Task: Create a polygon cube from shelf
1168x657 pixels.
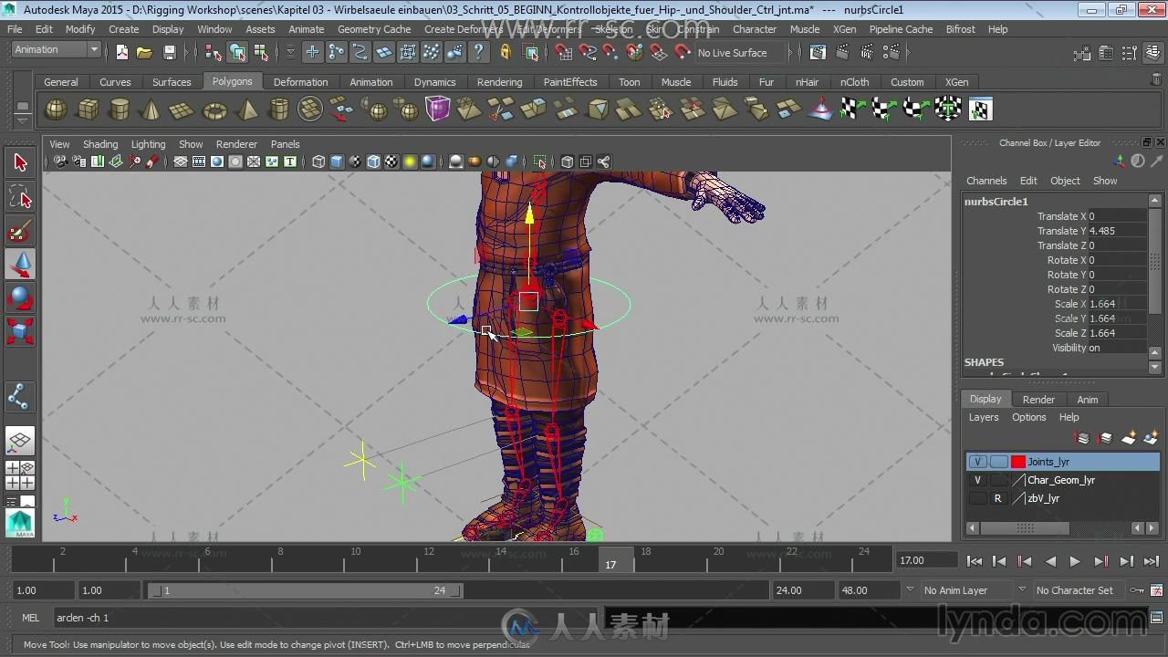Action: (x=89, y=109)
